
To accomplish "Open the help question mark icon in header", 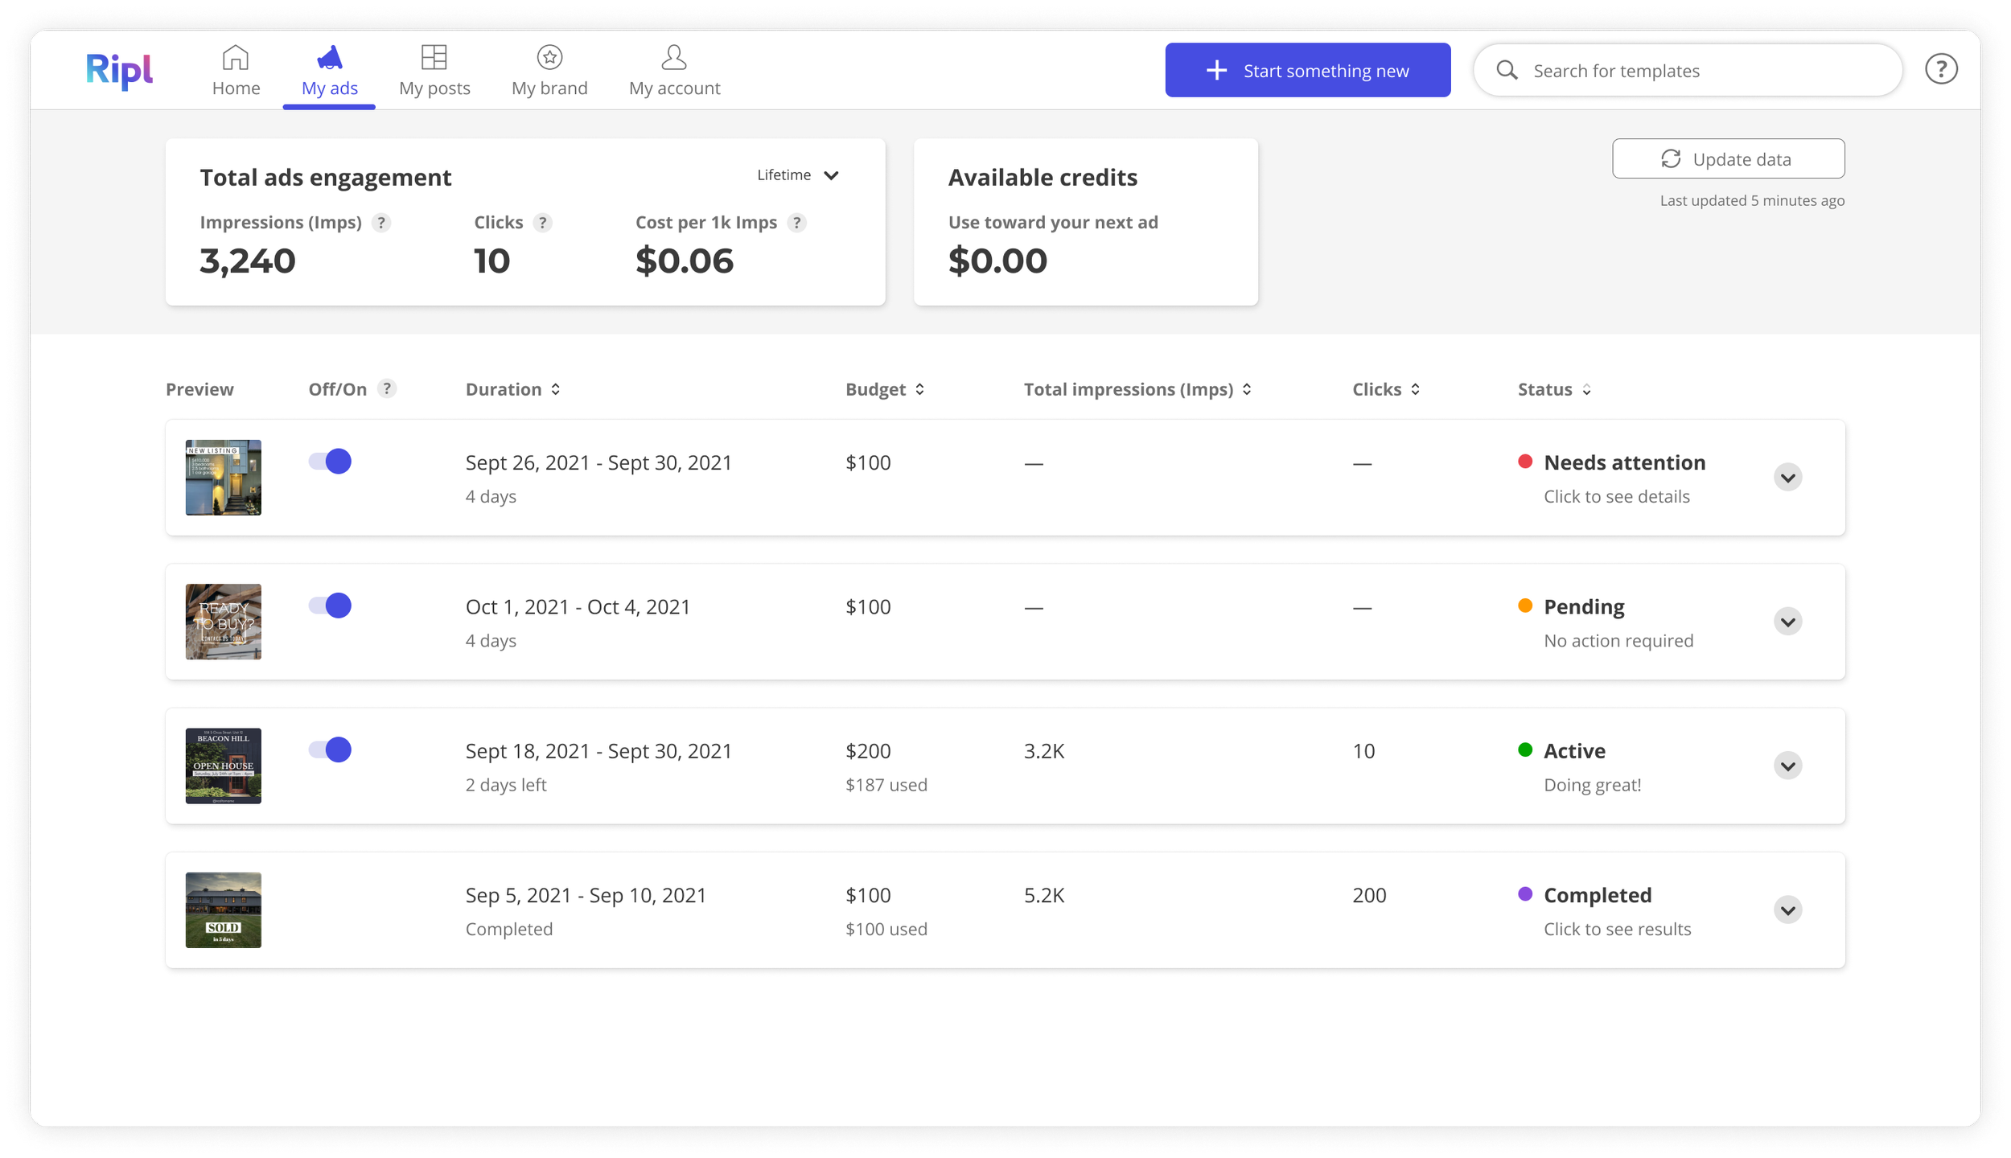I will [1940, 69].
